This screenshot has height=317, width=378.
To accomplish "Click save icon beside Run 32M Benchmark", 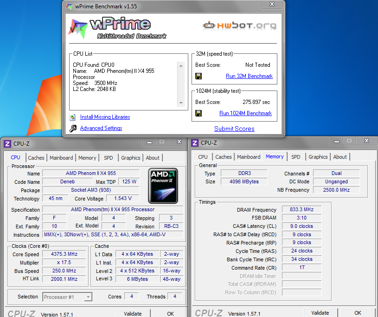I will click(x=199, y=76).
